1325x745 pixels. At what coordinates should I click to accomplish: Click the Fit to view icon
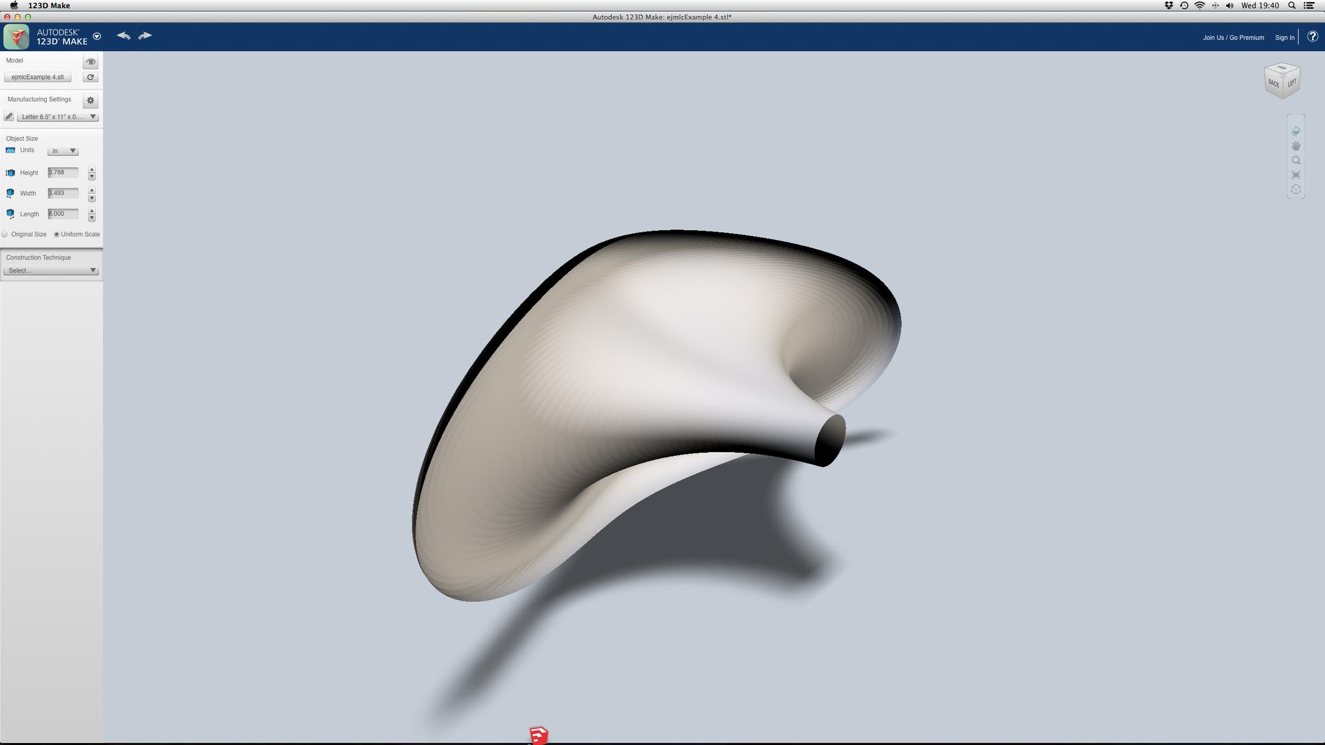click(1296, 175)
